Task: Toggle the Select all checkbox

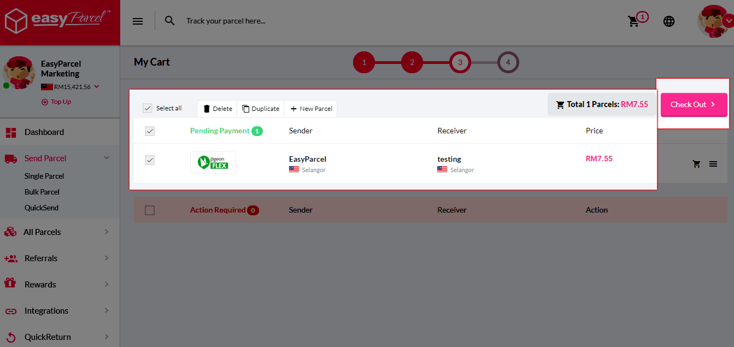Action: click(148, 108)
